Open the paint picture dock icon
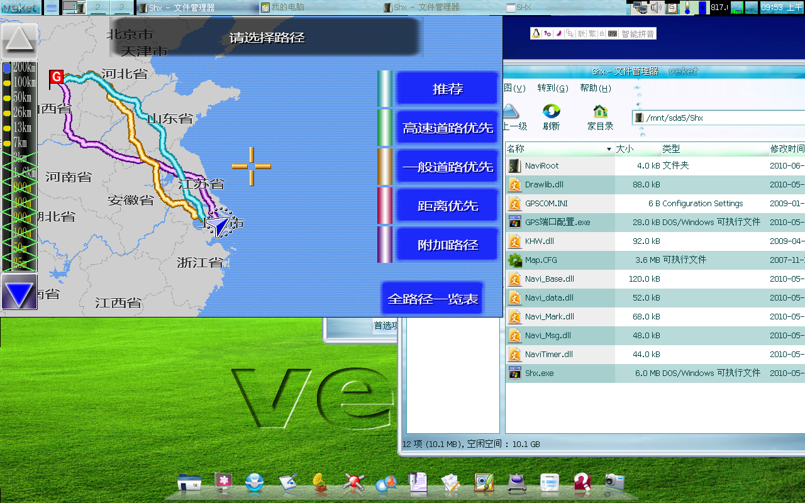The width and height of the screenshot is (805, 503). 484,482
